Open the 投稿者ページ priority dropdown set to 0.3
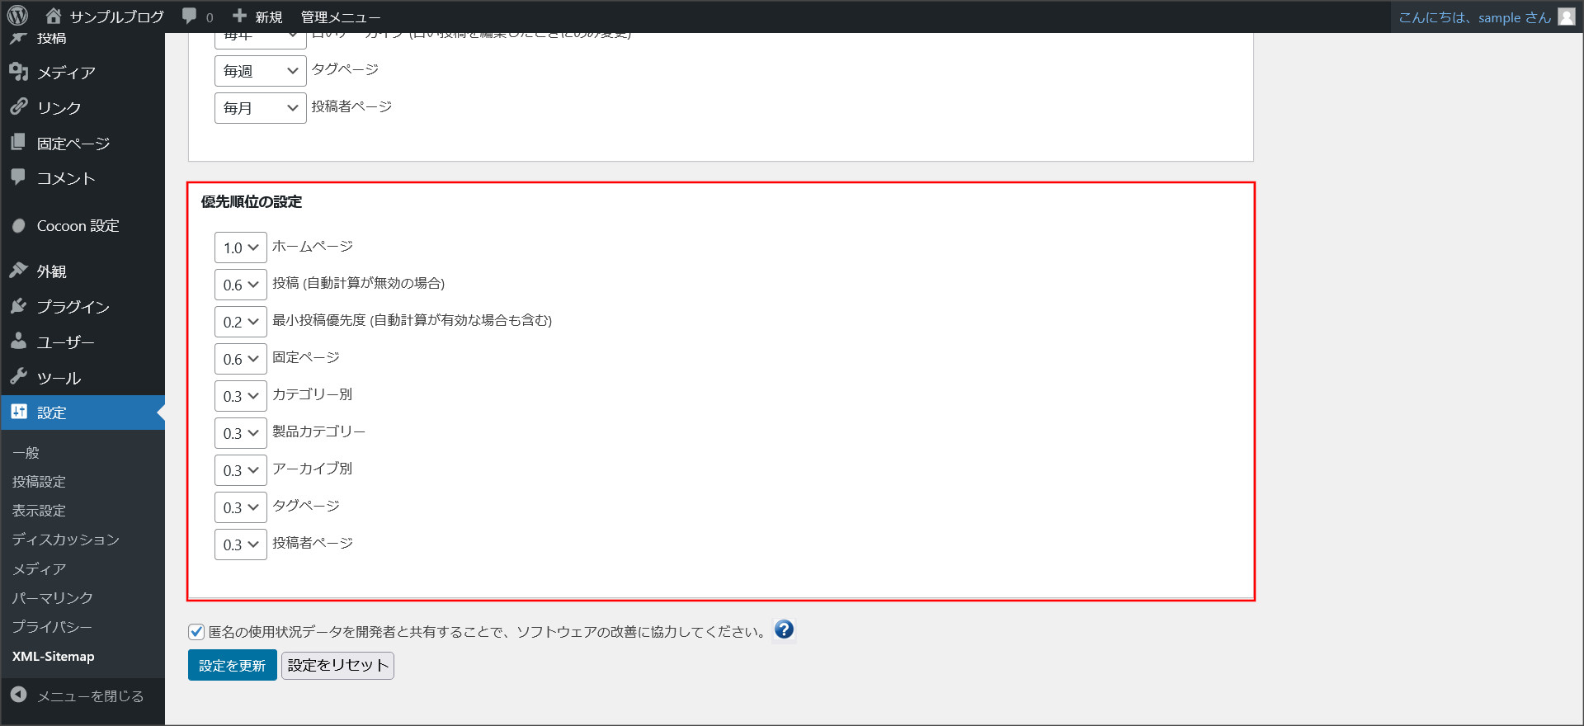The height and width of the screenshot is (726, 1584). click(241, 544)
